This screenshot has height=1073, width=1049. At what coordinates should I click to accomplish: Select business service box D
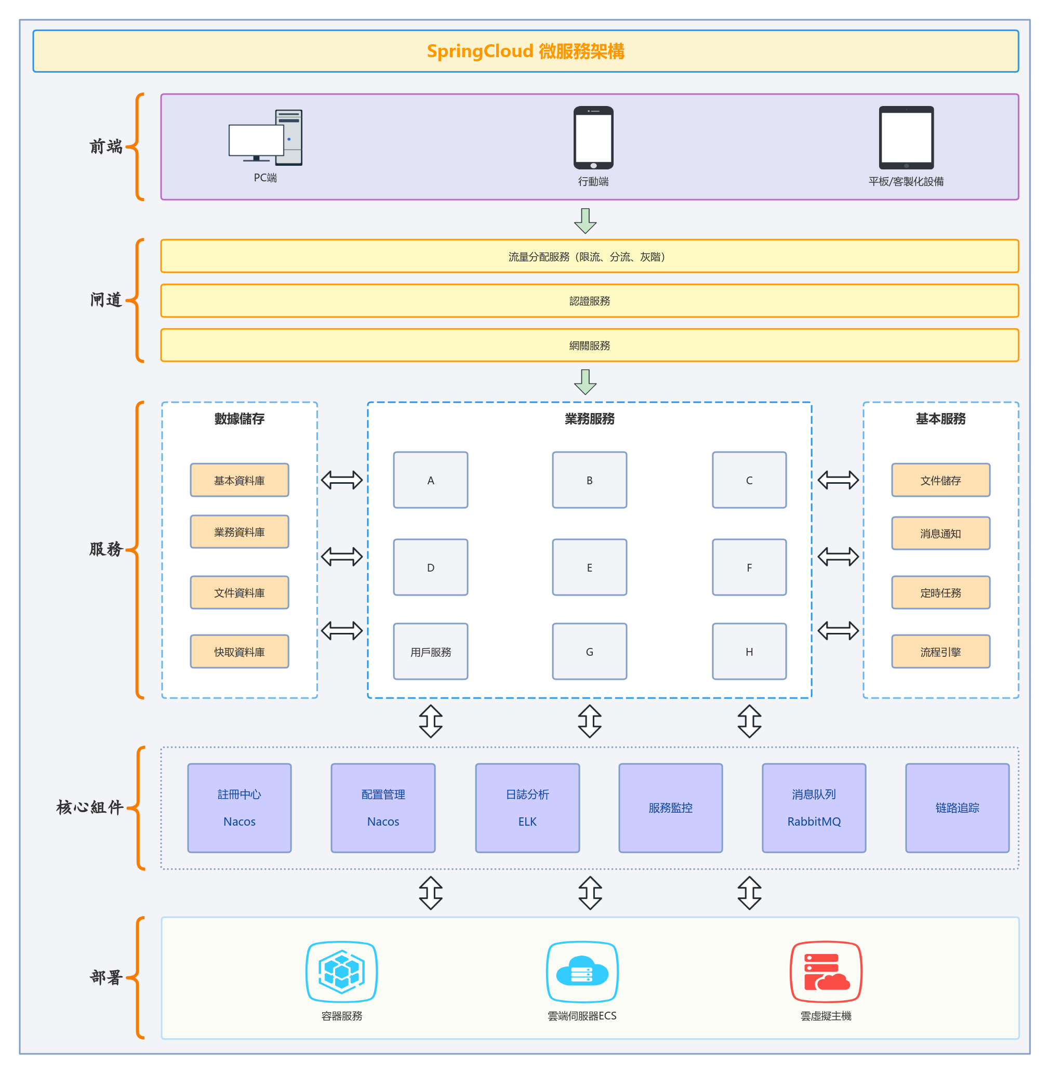pos(431,567)
